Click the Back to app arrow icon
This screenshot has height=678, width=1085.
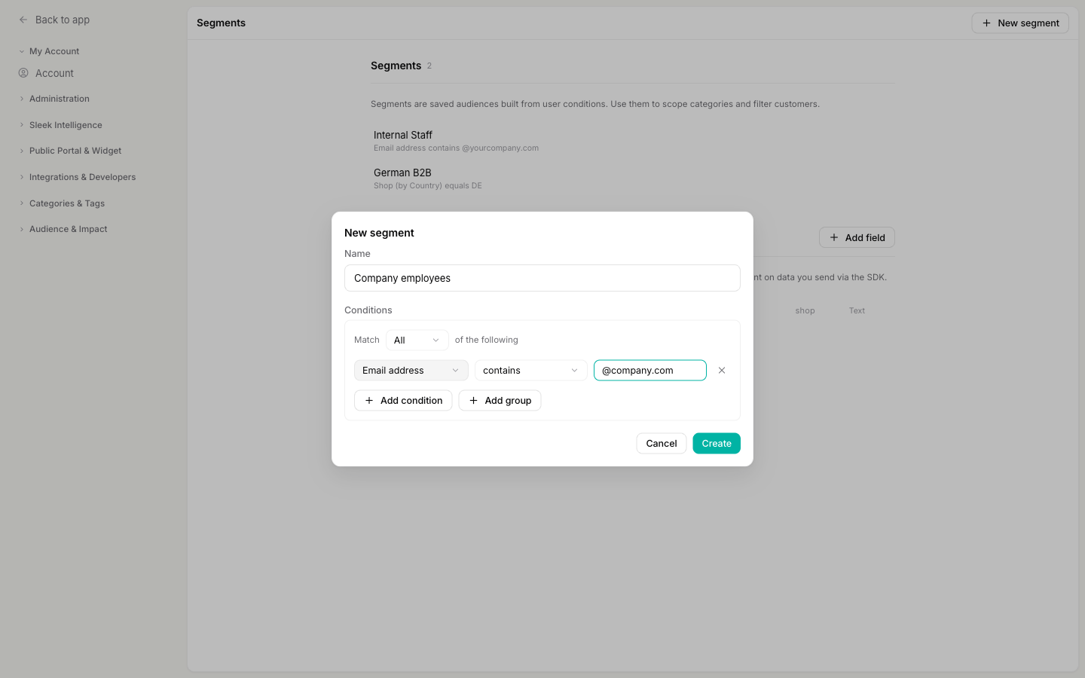click(23, 20)
